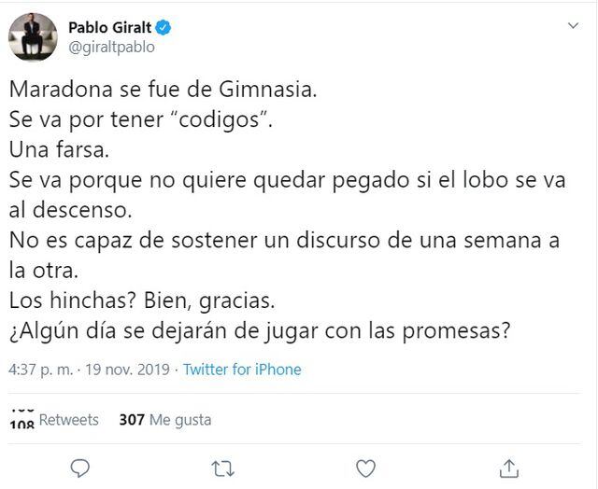Click the final question about 'las promesas'
598x489 pixels.
260,330
